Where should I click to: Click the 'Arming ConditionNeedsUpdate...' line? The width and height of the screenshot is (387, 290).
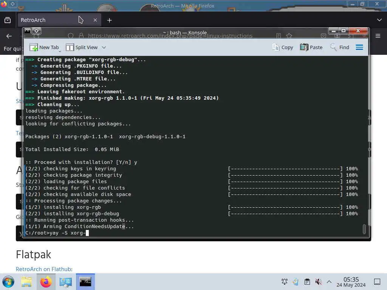point(79,227)
